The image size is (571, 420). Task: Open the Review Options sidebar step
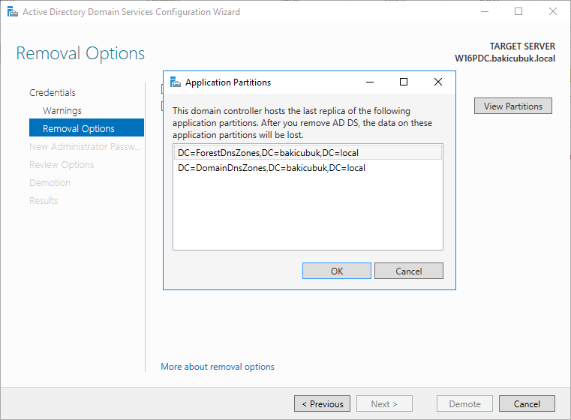(62, 164)
